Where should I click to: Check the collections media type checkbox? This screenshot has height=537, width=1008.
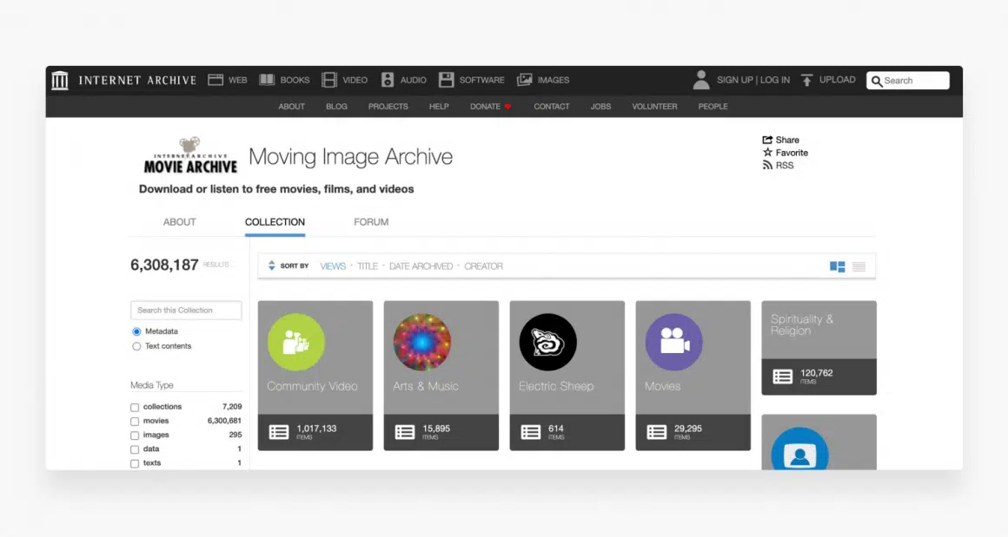tap(135, 407)
